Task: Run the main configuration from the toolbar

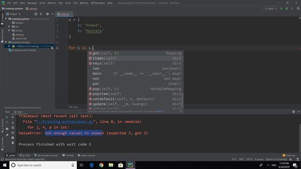Action: click(x=281, y=8)
